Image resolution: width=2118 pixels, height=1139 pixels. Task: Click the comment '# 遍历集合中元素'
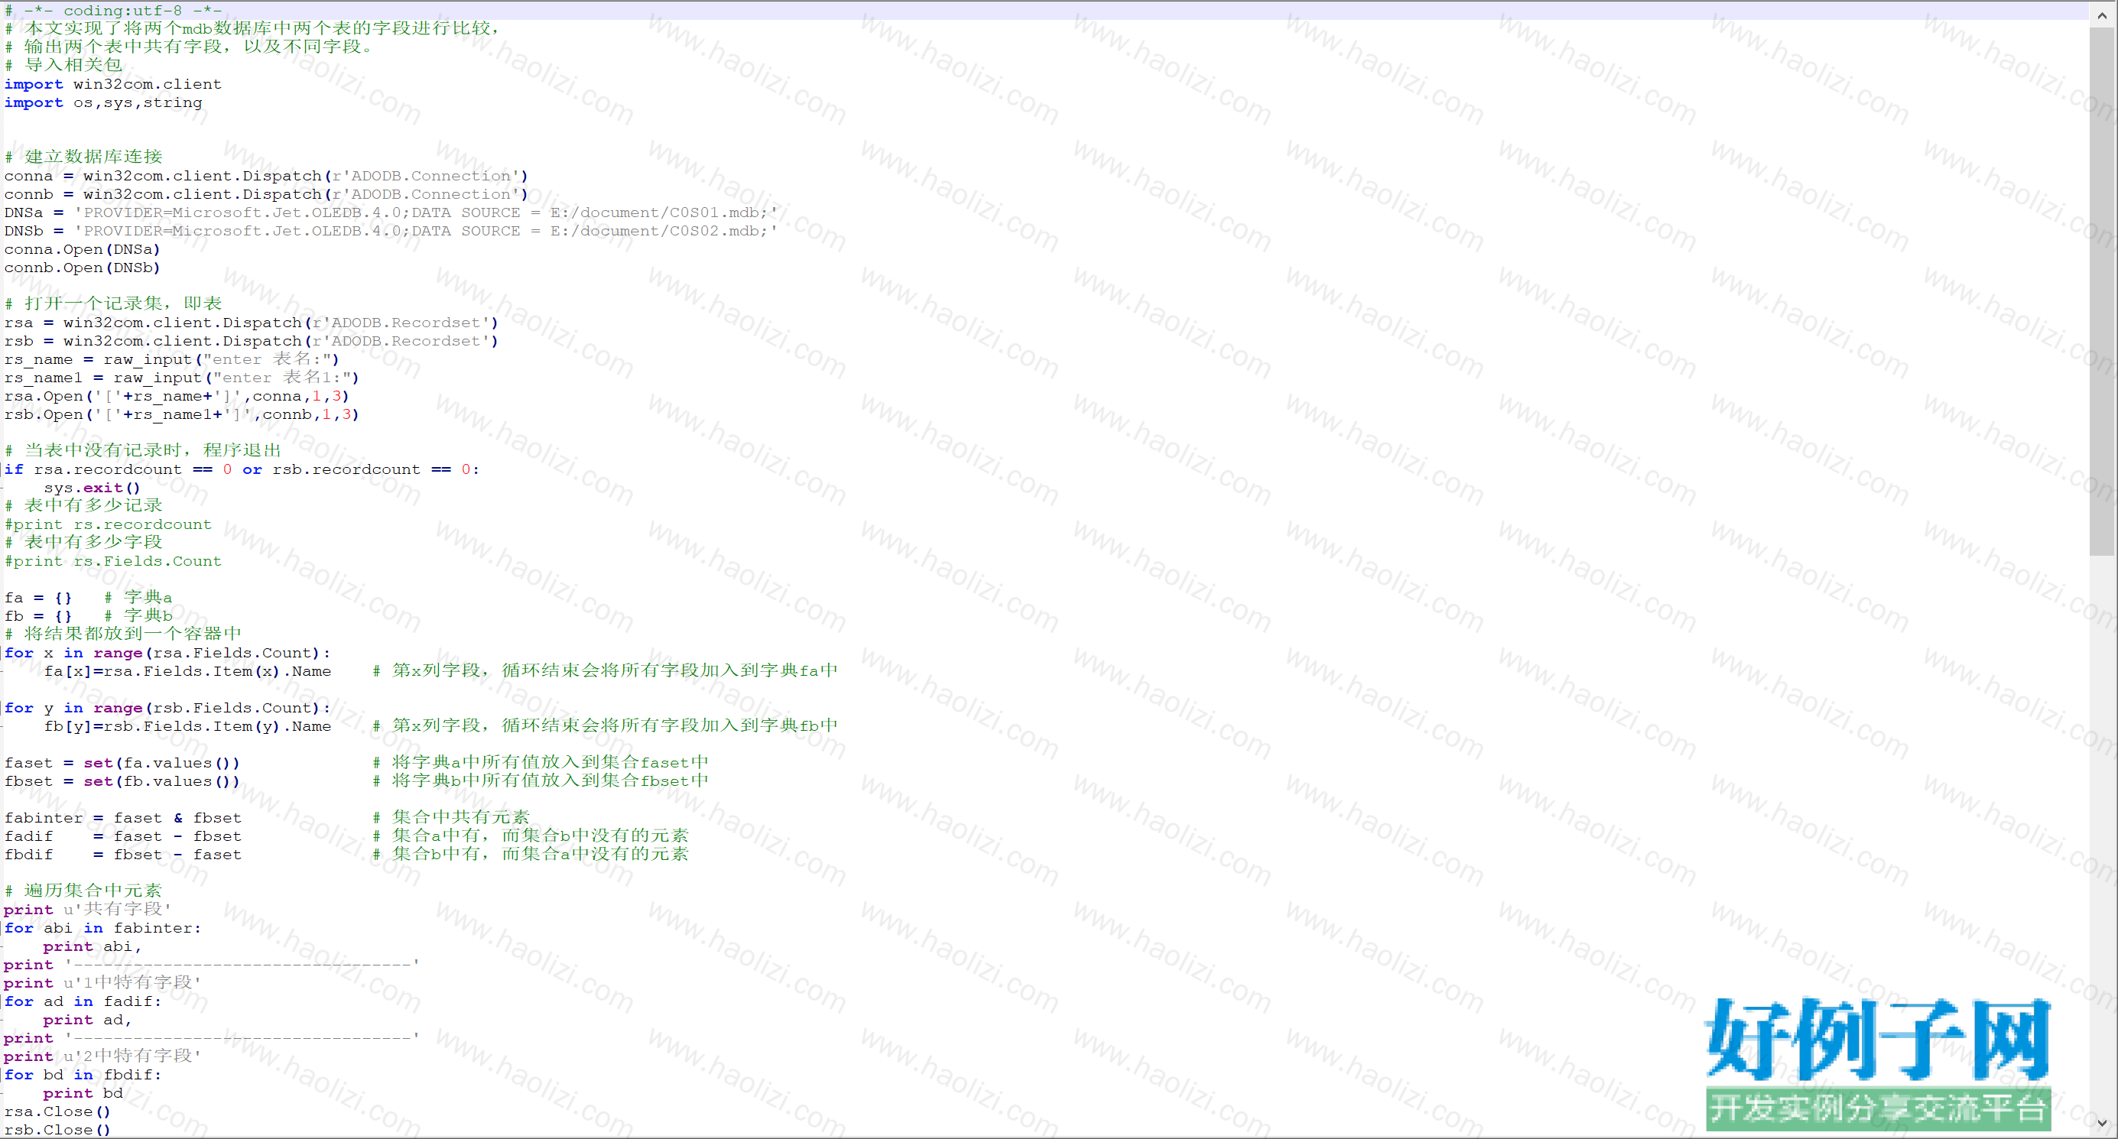point(83,890)
